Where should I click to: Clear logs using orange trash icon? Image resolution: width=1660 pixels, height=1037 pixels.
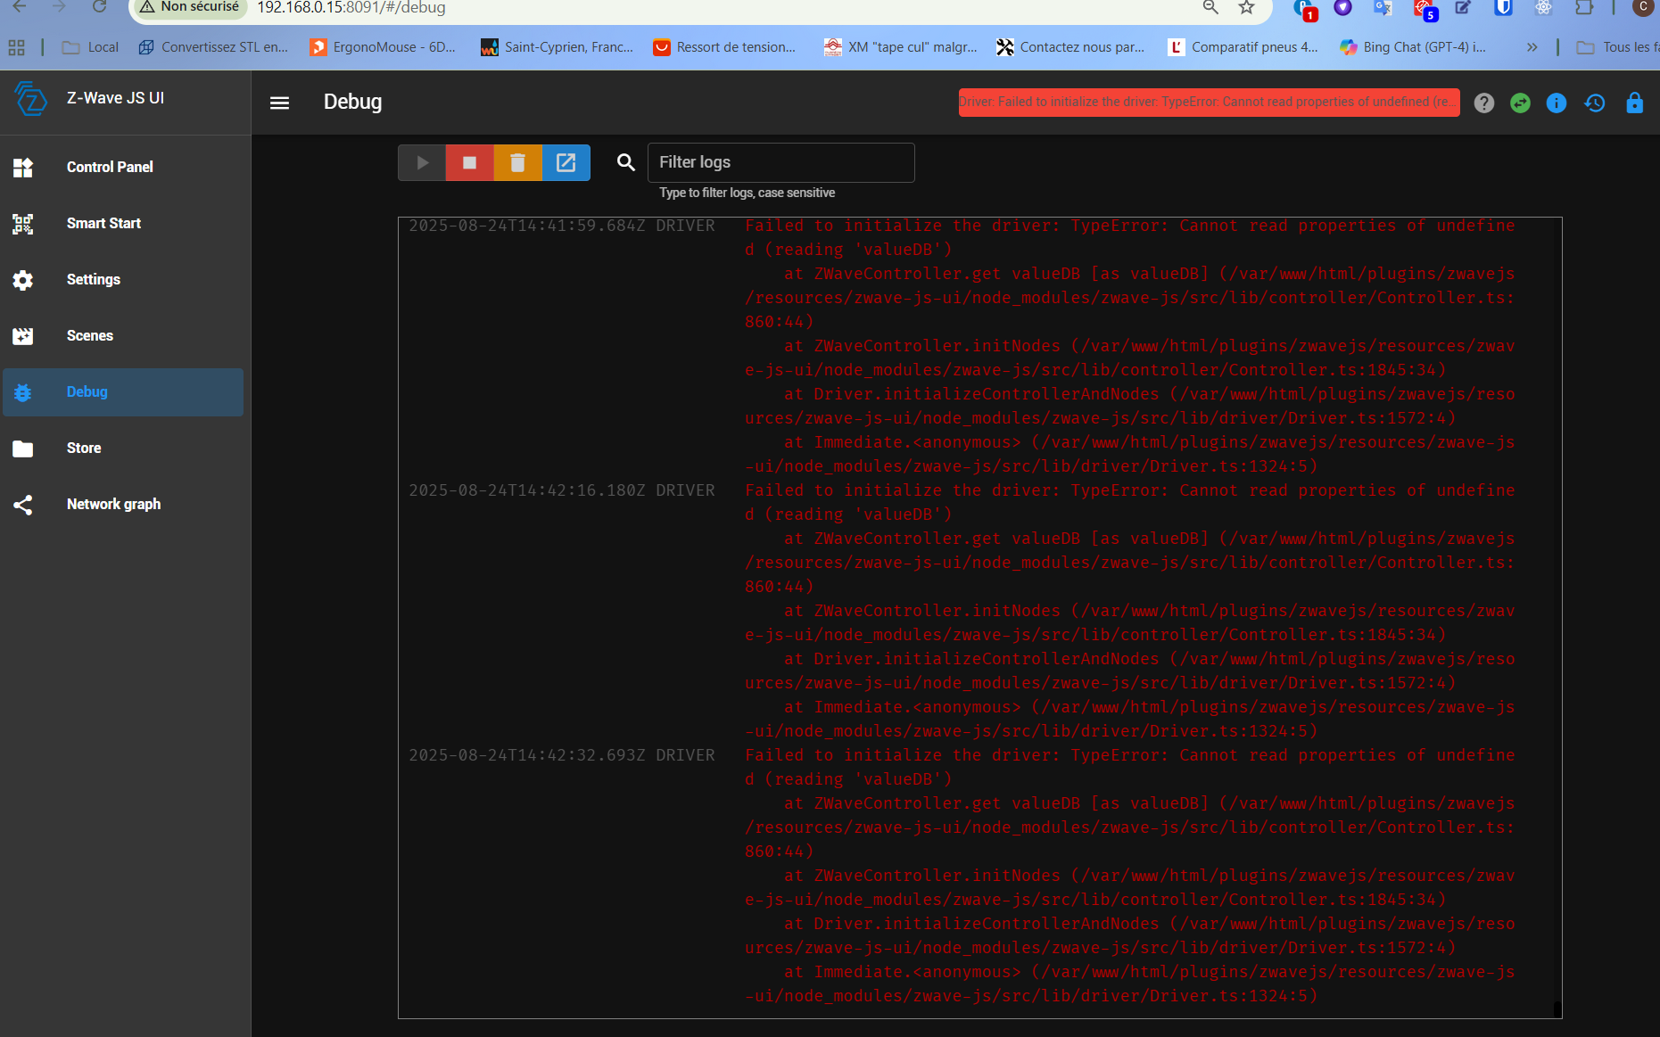click(518, 162)
